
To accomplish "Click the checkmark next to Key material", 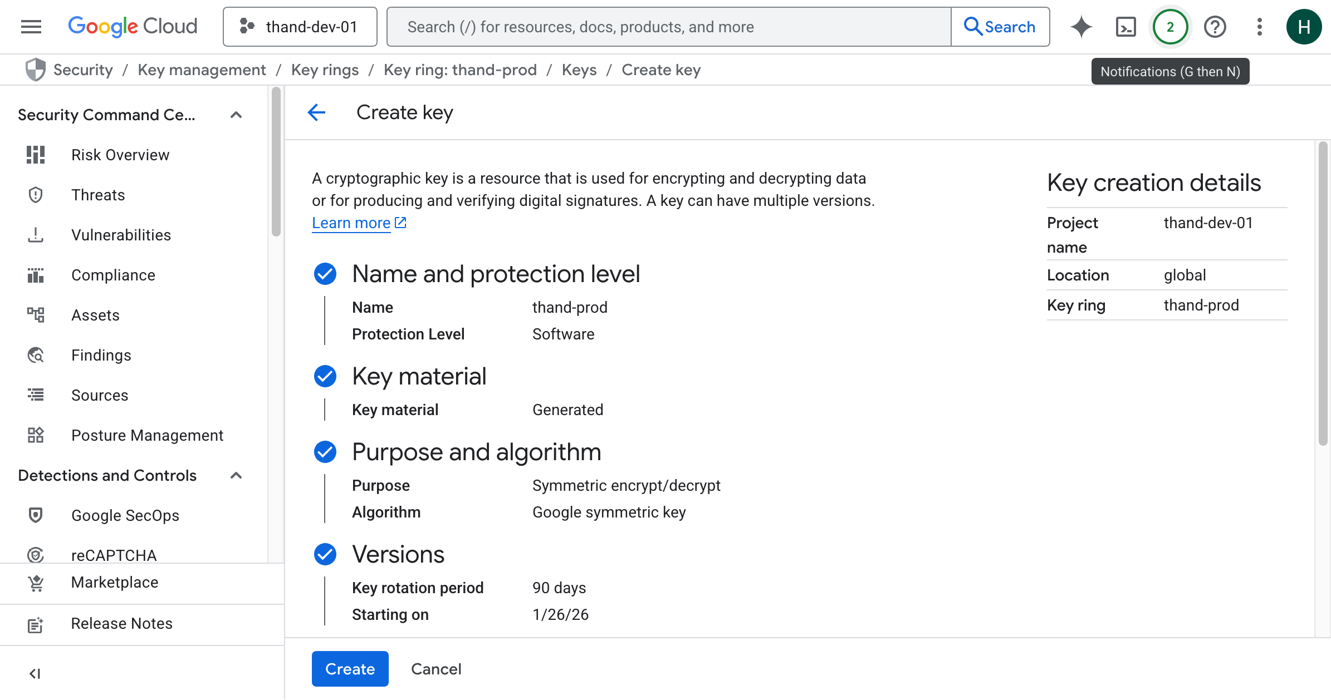I will pos(325,377).
